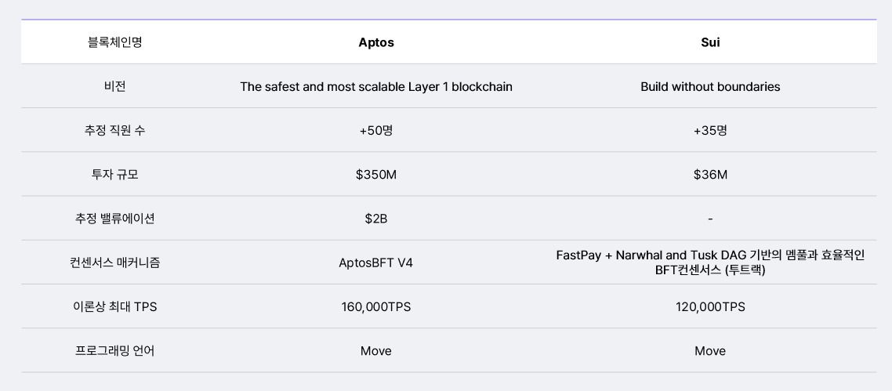Image resolution: width=892 pixels, height=391 pixels.
Task: Click the 비전 row label
Action: [x=114, y=86]
